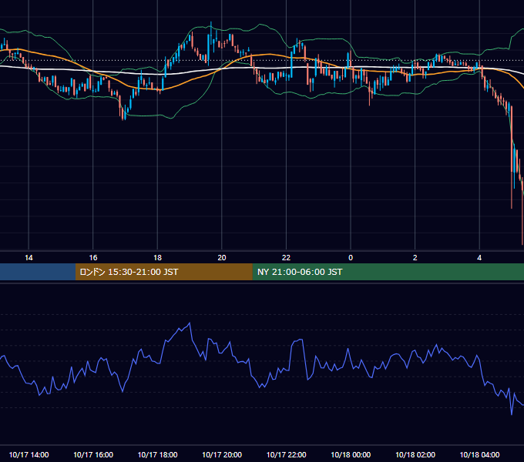Click the 22 hour label on the price chart axis

click(286, 258)
